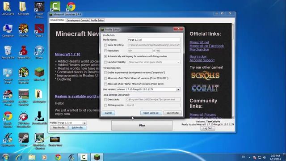Open the Heroes of Newerth shortcut
286x161 pixels.
tap(24, 76)
